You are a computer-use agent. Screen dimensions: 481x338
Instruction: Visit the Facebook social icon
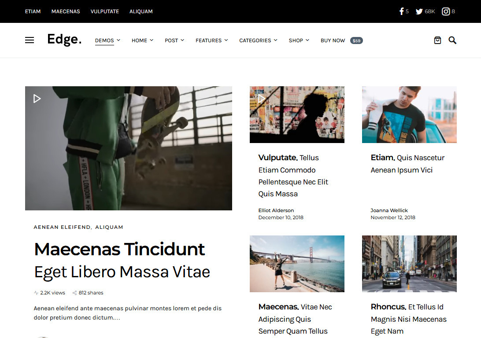[x=401, y=11]
